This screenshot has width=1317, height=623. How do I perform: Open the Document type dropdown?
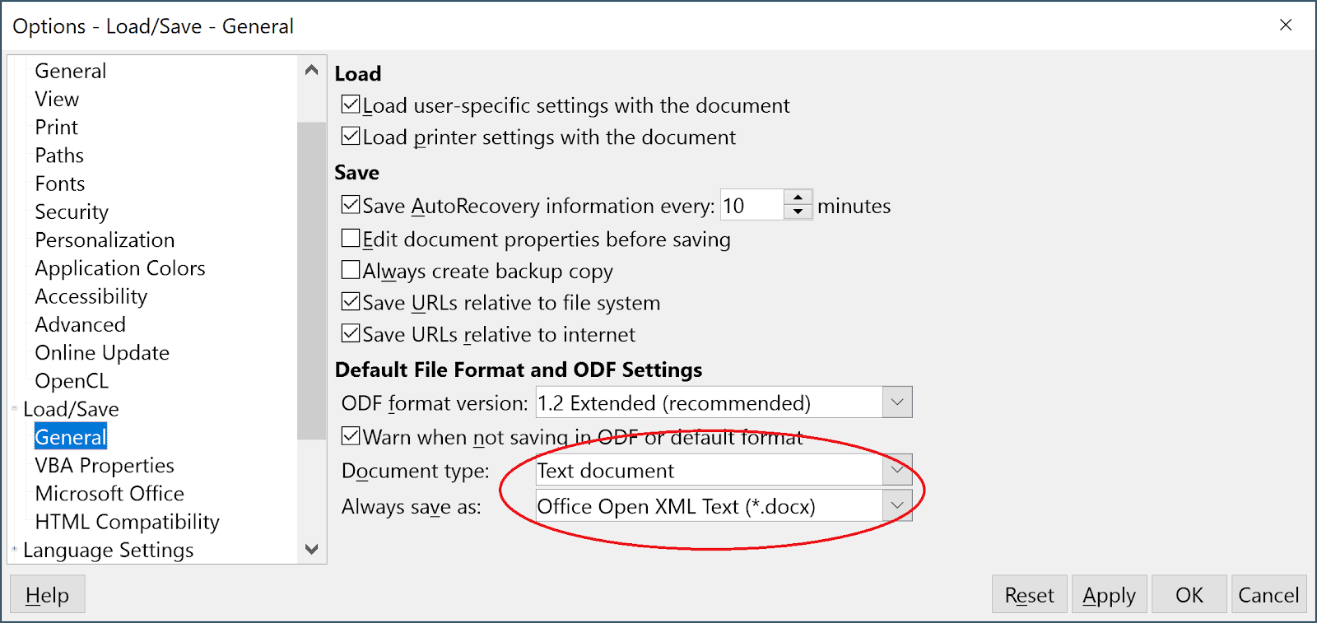(x=897, y=470)
